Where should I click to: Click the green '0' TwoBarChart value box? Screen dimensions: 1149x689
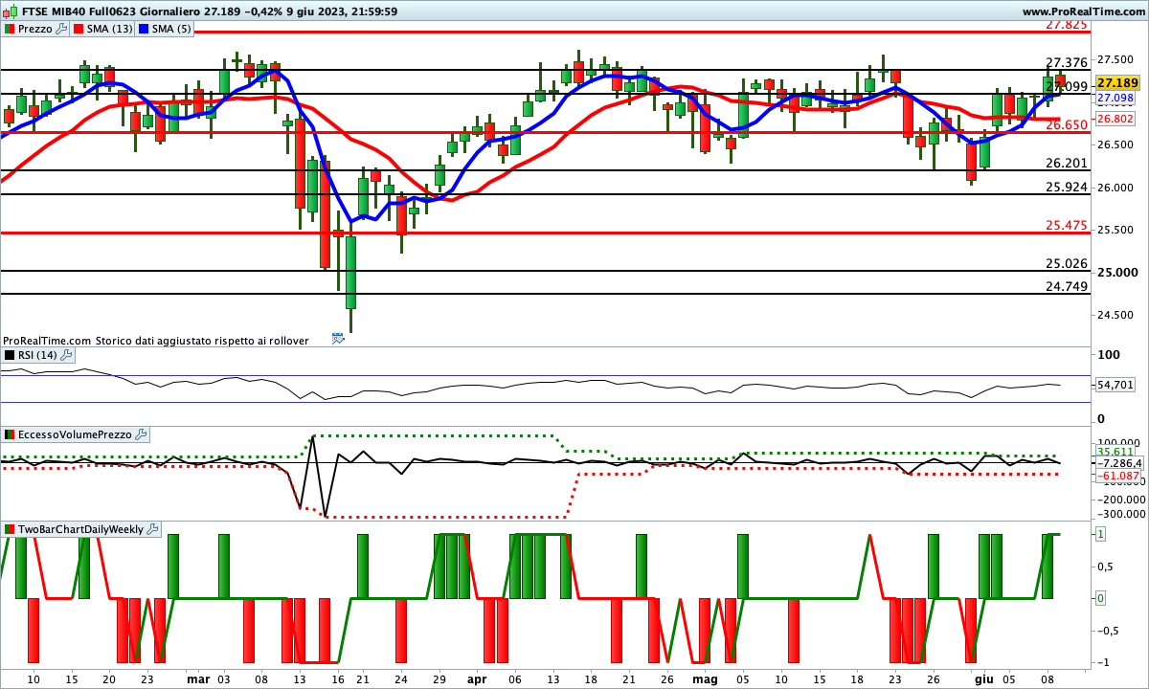[1101, 598]
